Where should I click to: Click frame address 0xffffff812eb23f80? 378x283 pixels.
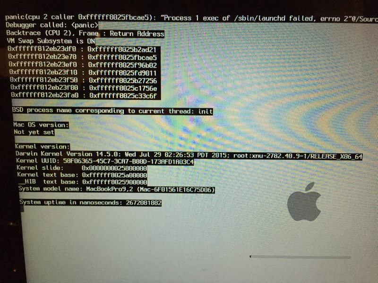pos(44,87)
